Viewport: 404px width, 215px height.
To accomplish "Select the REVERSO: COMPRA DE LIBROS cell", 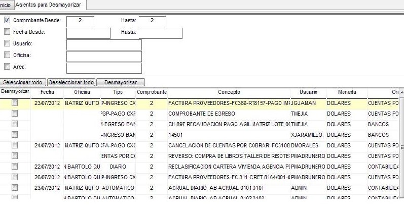I will coord(229,156).
